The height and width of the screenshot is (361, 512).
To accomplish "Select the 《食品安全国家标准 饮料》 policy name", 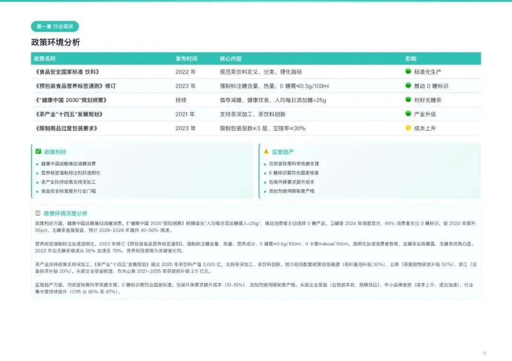I will coord(67,72).
